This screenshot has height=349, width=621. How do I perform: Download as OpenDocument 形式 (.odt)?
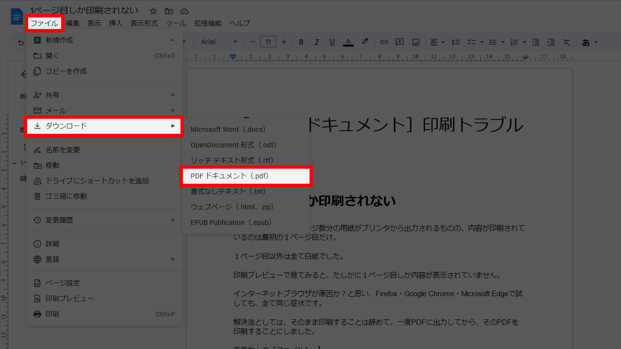(x=246, y=145)
